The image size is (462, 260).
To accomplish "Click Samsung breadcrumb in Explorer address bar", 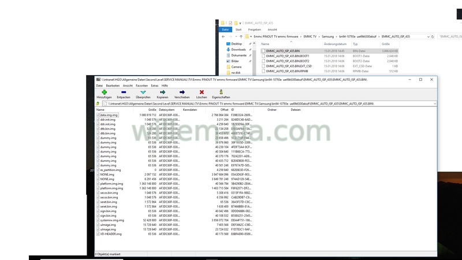I will point(327,36).
